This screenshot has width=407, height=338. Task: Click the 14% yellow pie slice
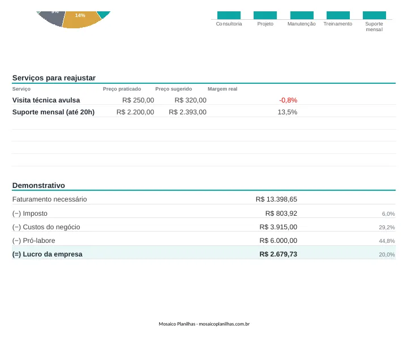pos(81,19)
